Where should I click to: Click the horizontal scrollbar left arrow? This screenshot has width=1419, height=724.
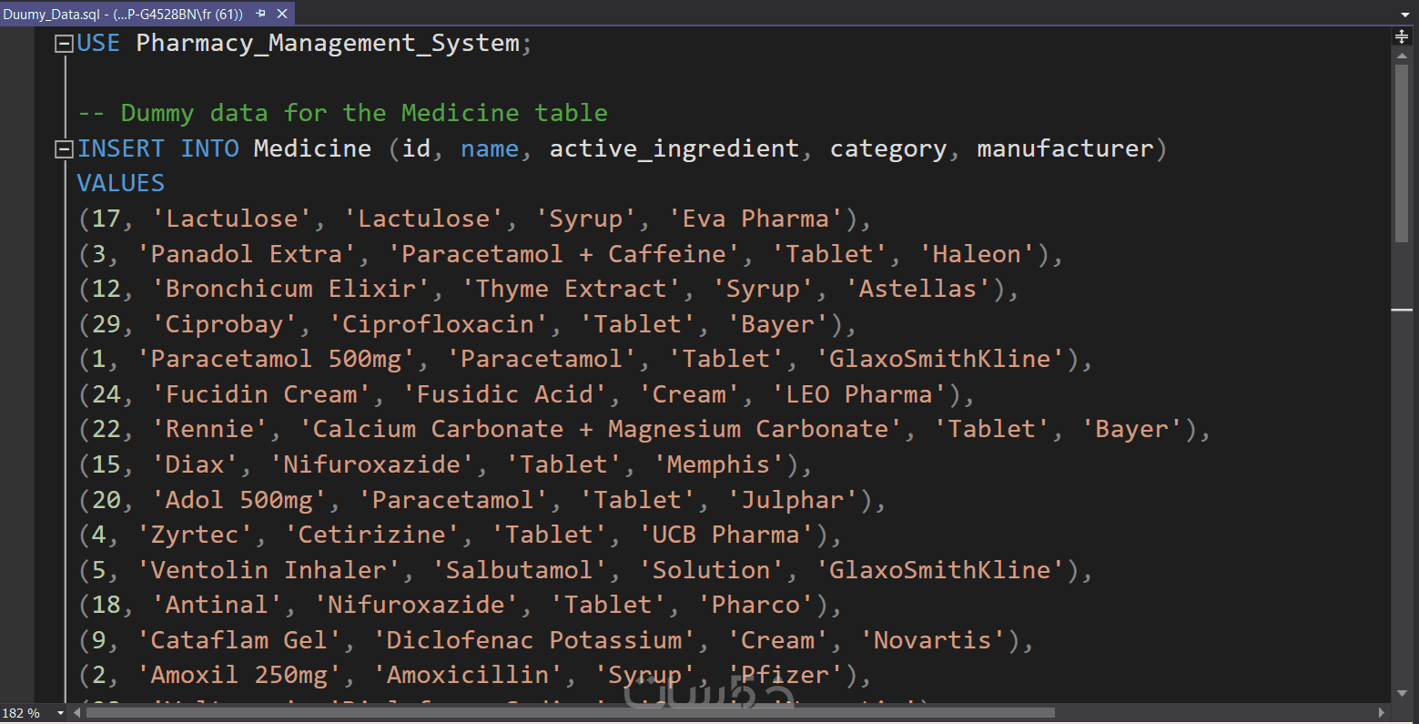pyautogui.click(x=76, y=712)
